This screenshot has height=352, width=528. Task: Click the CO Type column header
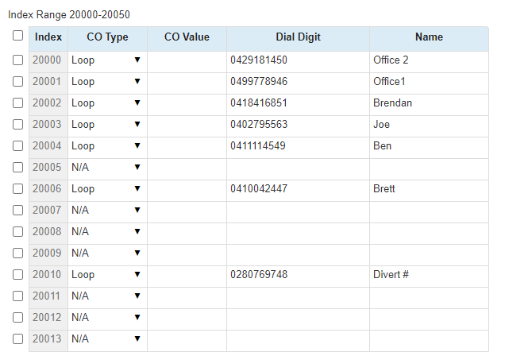[x=107, y=37]
